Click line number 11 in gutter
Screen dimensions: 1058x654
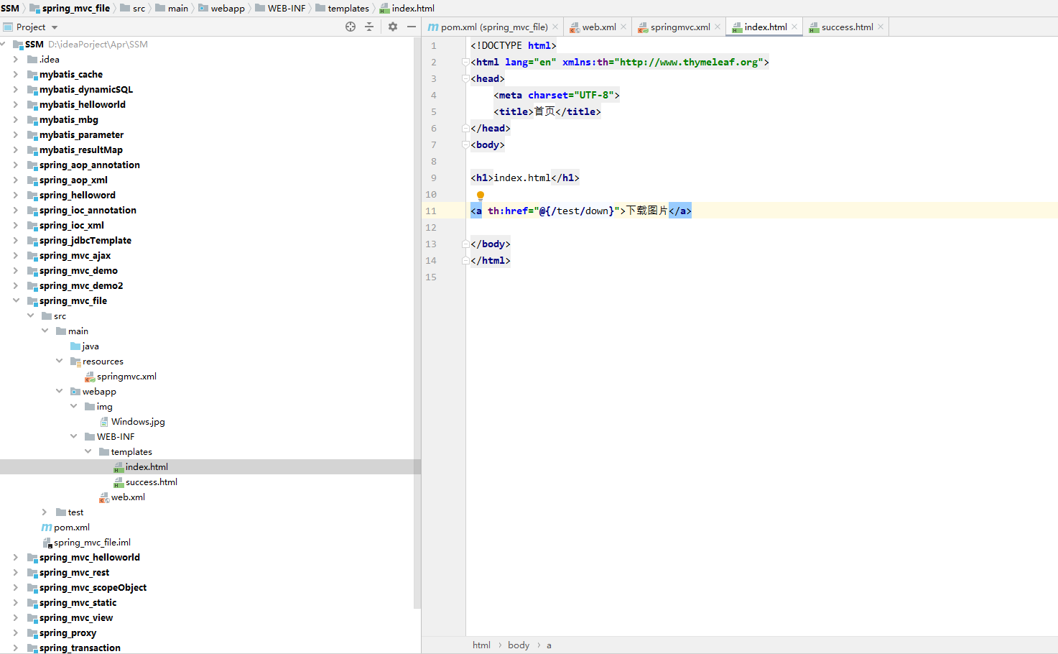tap(431, 211)
